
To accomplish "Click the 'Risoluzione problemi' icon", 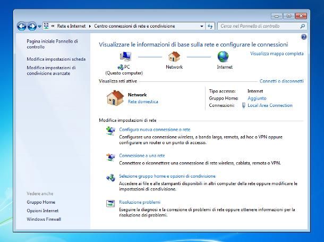I will pyautogui.click(x=110, y=204).
